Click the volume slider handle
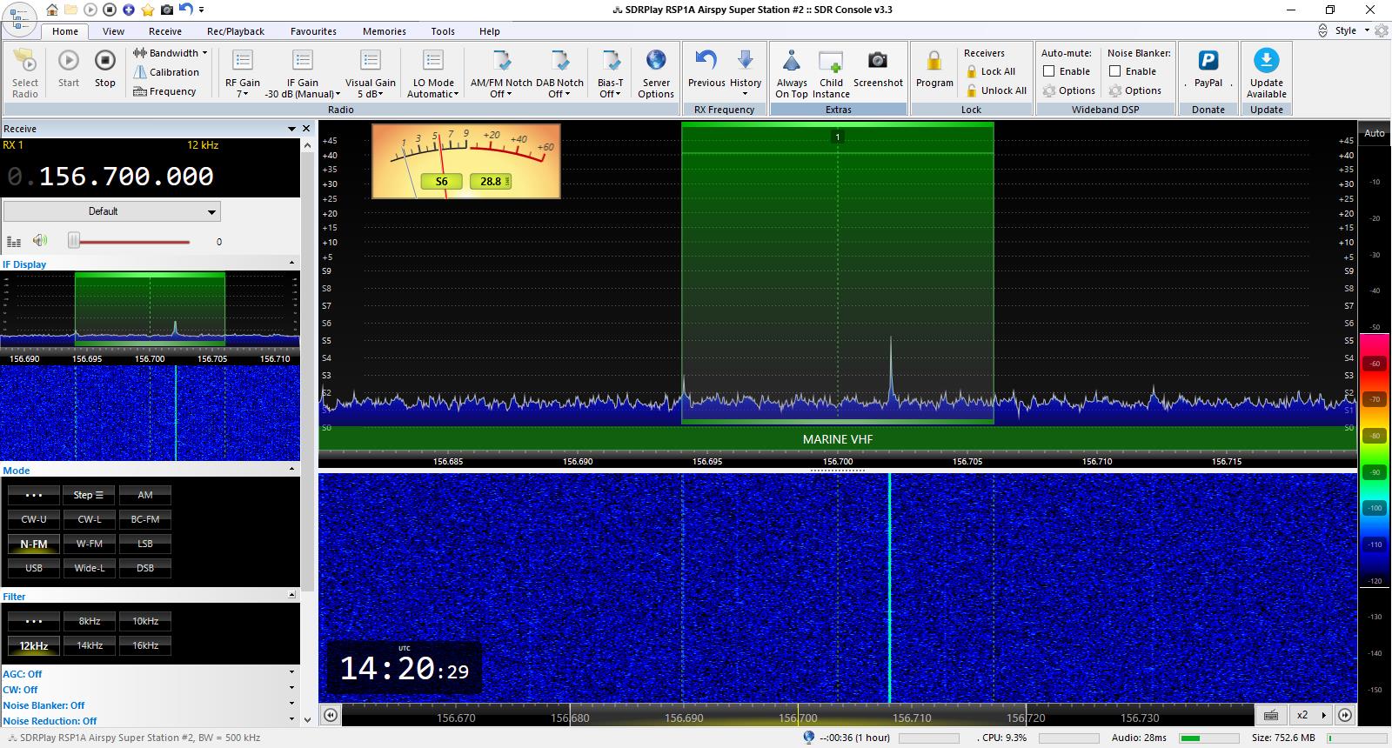 point(74,241)
